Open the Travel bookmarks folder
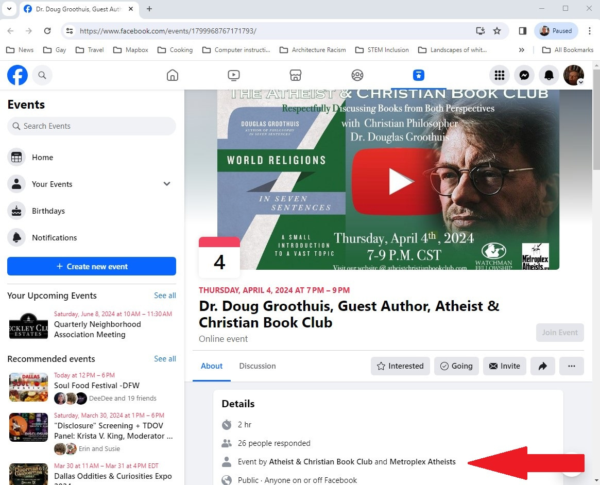 [90, 50]
